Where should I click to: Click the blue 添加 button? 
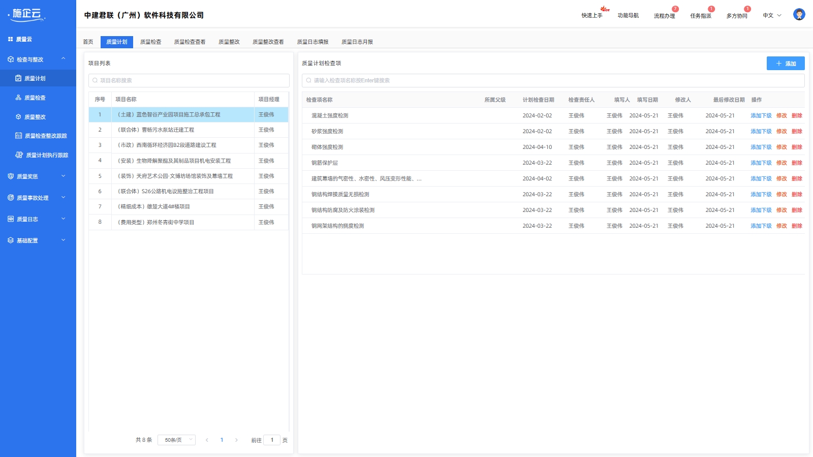[785, 64]
